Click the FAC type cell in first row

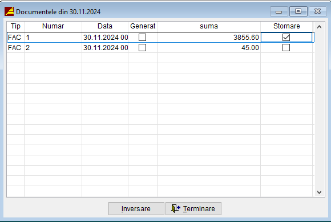click(15, 37)
